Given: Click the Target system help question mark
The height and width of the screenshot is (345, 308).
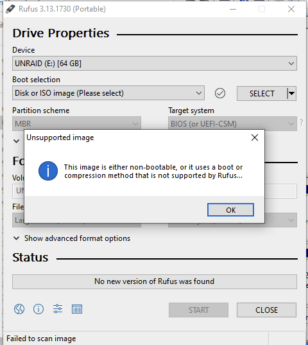Looking at the screenshot, I should coord(302,122).
